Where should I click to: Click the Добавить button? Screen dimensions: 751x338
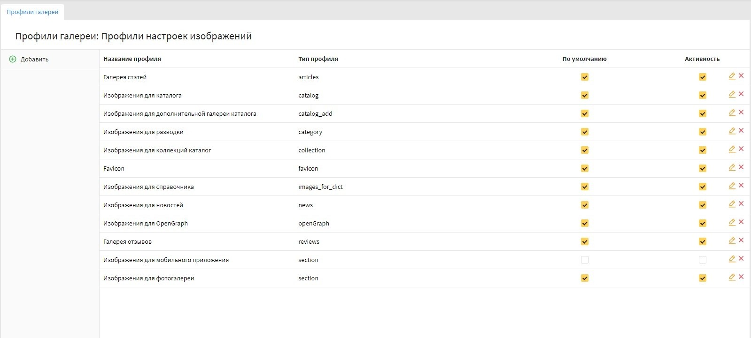point(34,60)
